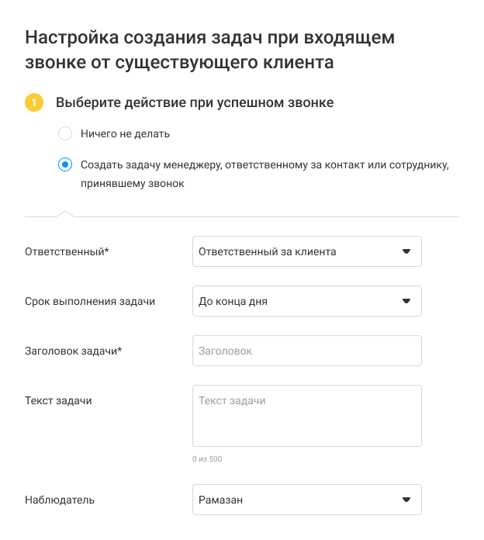Screen dimensions: 484x540
Task: Open the Наблюдатель dropdown showing "Рамазан"
Action: [295, 500]
